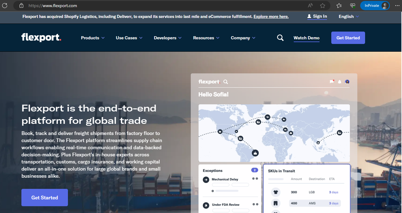Click the search icon in dashboard preview
The width and height of the screenshot is (402, 213).
[x=226, y=82]
